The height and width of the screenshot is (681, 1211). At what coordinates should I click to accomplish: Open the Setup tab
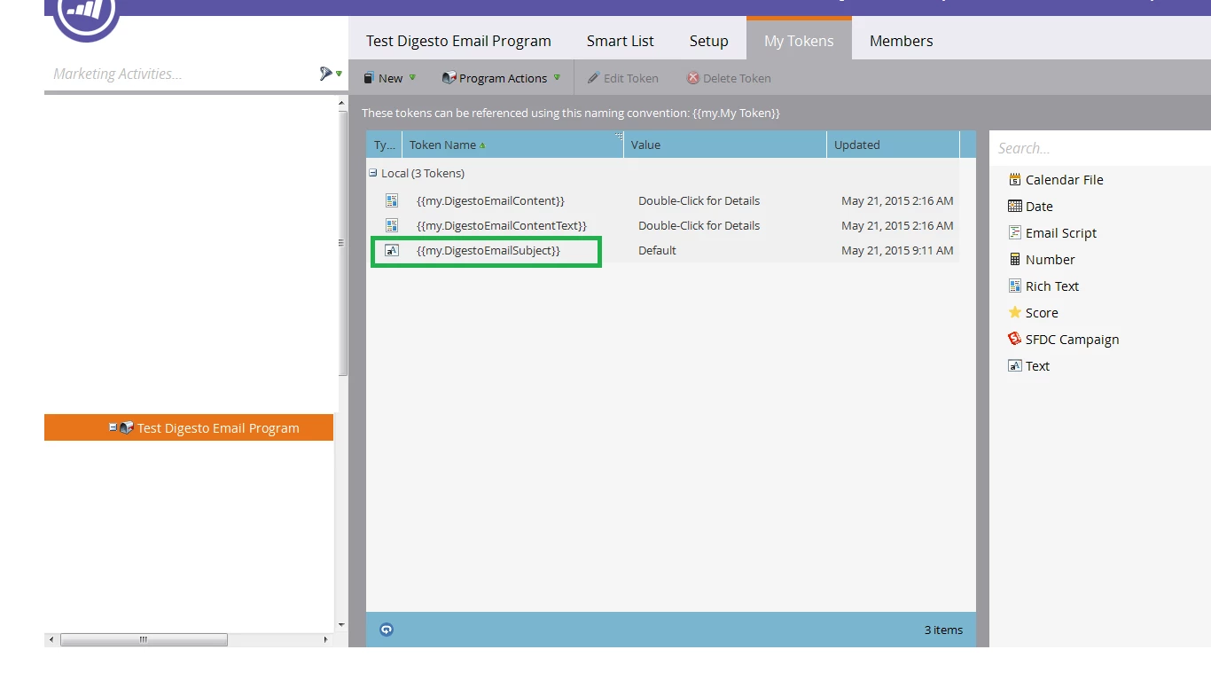[x=709, y=41]
